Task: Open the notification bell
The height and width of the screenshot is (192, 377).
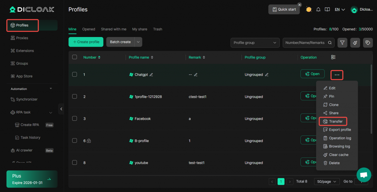Action: [x=318, y=10]
